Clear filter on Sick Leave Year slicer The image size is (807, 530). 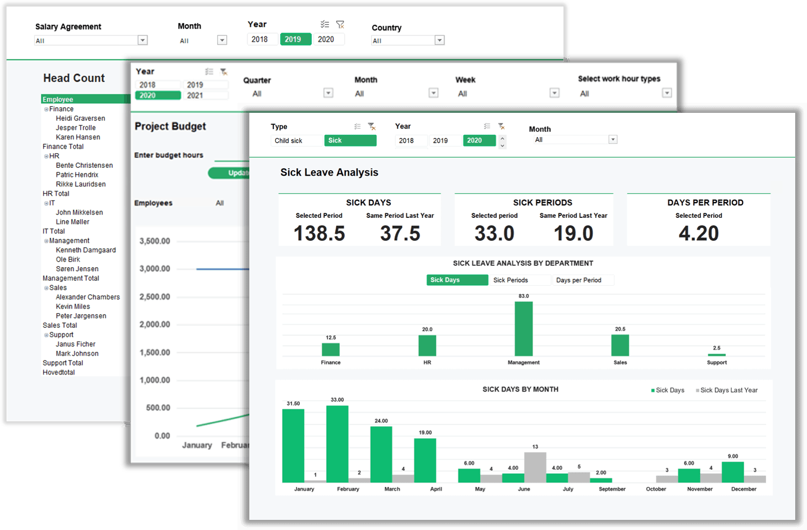(x=501, y=126)
